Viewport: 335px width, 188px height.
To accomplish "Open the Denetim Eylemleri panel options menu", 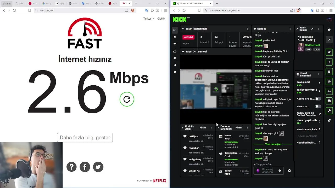I will (247, 128).
